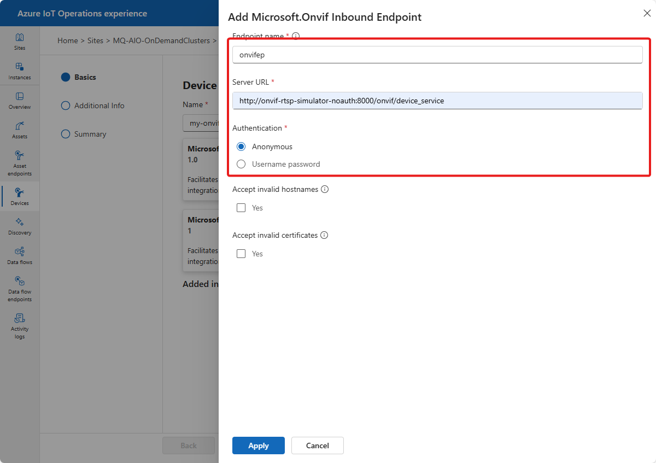
Task: Open Assets from the sidebar
Action: point(20,130)
